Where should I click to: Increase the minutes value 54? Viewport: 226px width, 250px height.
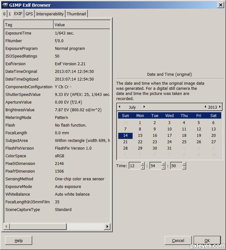[163, 164]
